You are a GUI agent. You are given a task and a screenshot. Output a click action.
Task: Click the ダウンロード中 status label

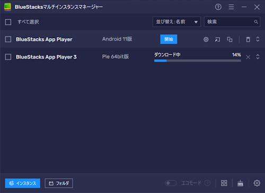coord(167,54)
